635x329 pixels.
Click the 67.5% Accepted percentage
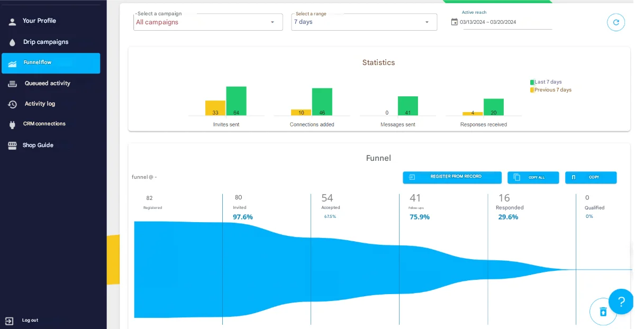point(330,216)
